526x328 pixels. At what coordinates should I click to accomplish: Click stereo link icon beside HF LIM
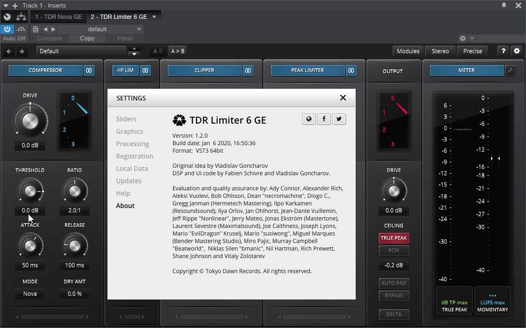(145, 70)
